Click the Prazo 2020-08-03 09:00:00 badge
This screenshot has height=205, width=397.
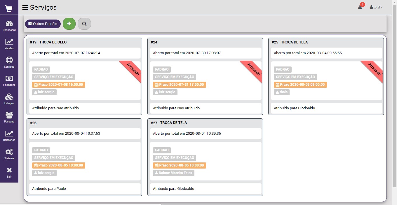pos(300,85)
